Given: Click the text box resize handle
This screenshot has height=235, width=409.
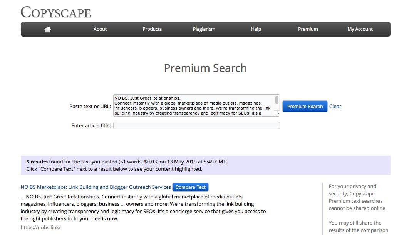Looking at the screenshot, I should pos(278,114).
